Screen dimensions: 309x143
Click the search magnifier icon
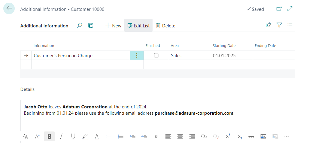pos(79,26)
